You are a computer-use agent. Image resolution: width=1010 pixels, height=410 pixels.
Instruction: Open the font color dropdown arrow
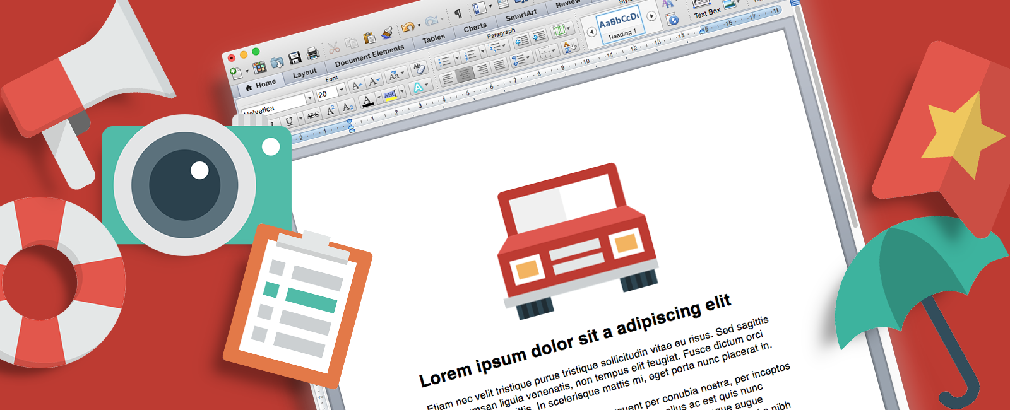point(379,97)
